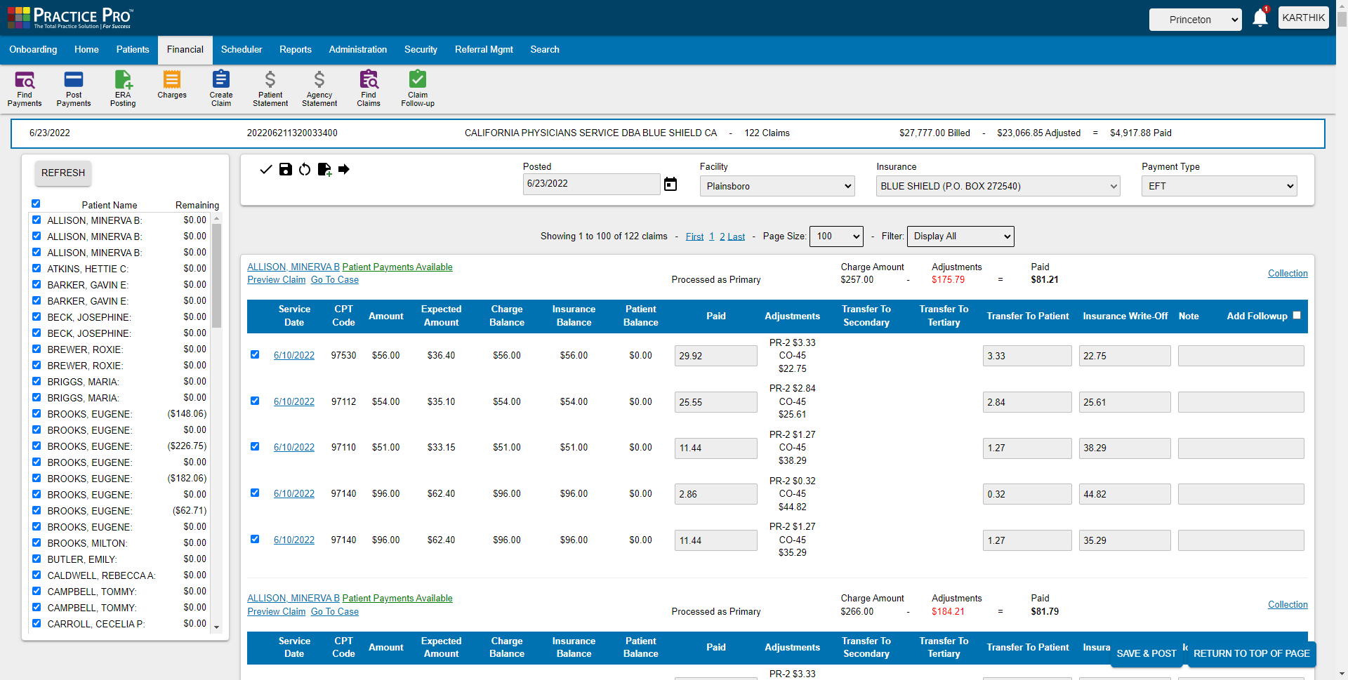Open the Create Claim tool
Viewport: 1348px width, 680px height.
pos(220,88)
